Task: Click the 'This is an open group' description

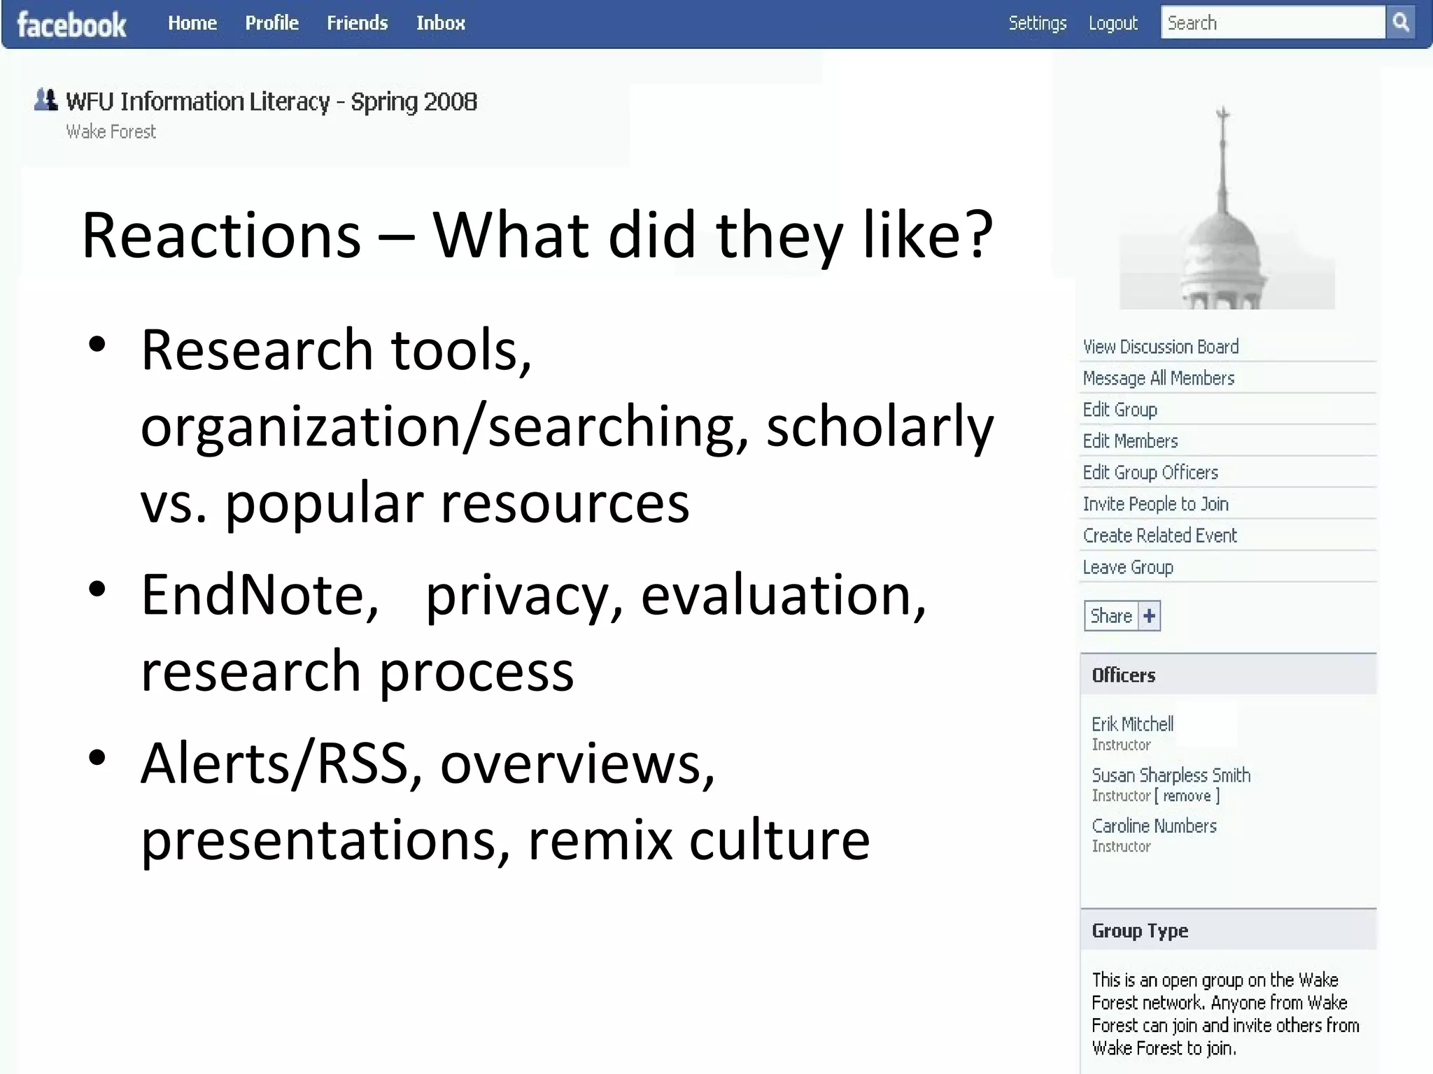Action: [x=1225, y=1013]
